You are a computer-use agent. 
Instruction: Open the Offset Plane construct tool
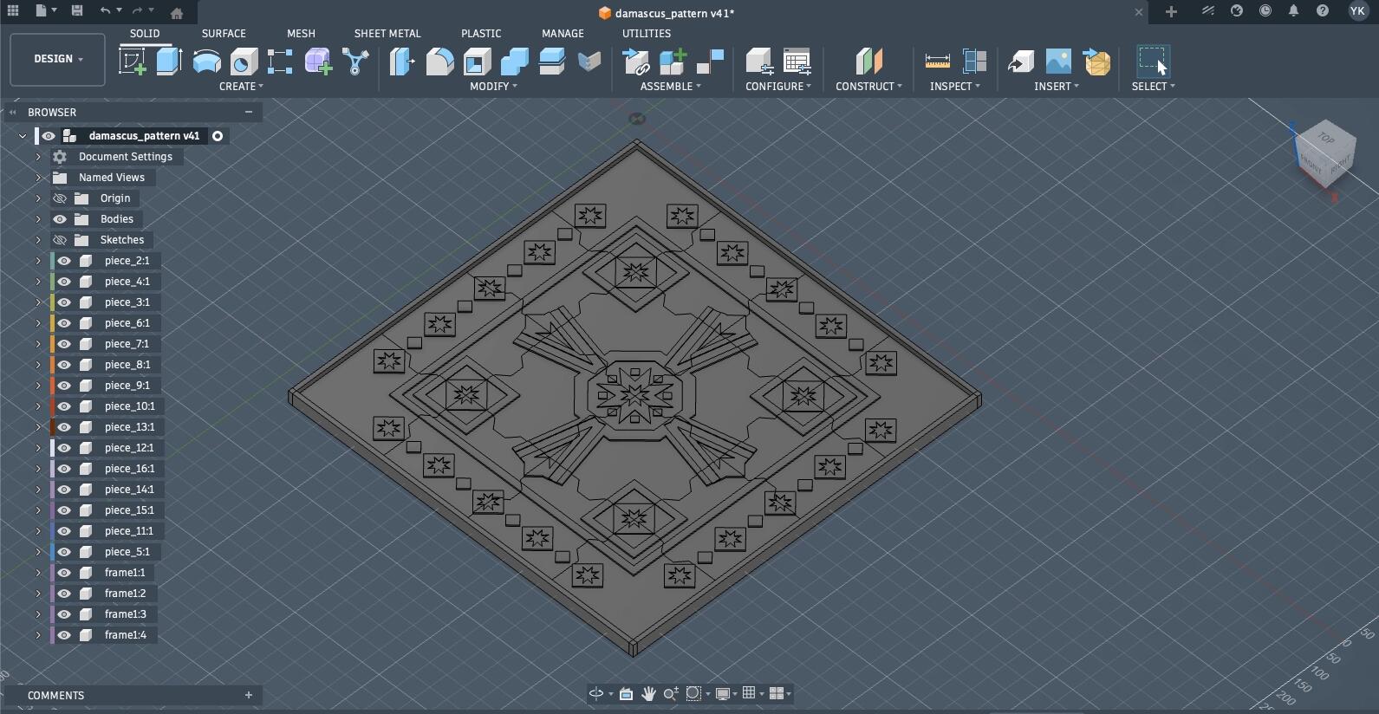[x=868, y=62]
